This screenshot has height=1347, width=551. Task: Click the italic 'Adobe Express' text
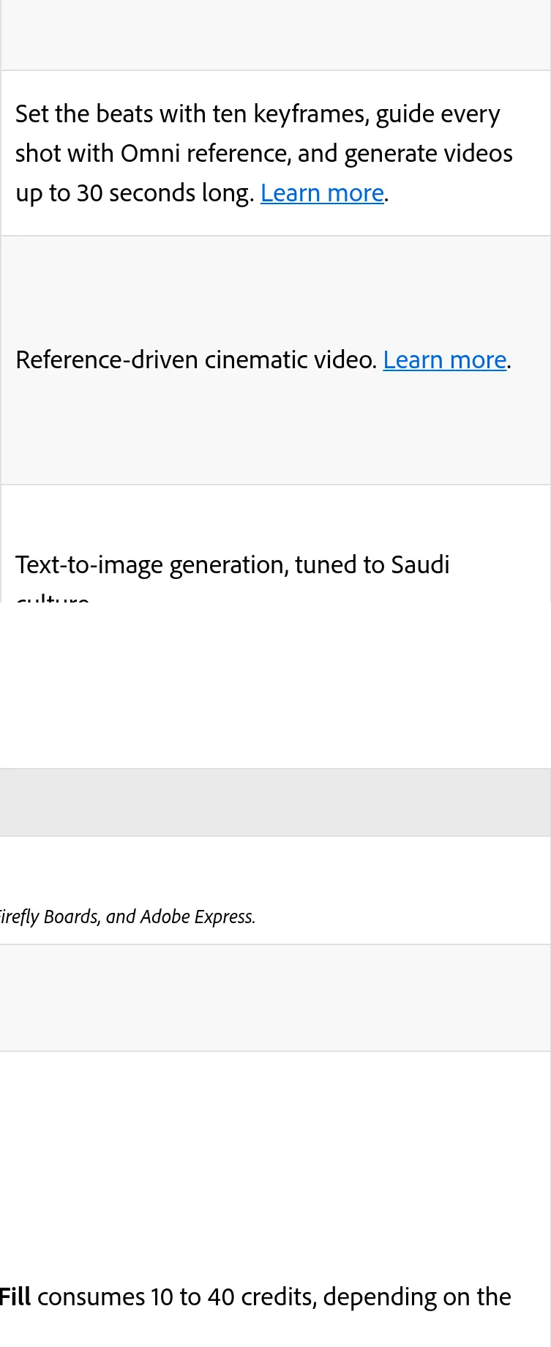point(198,917)
